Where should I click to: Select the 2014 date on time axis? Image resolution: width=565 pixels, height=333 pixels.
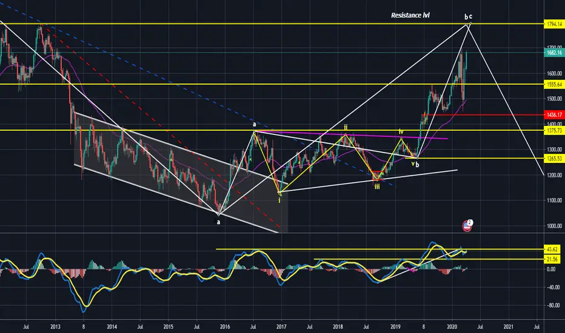click(112, 327)
